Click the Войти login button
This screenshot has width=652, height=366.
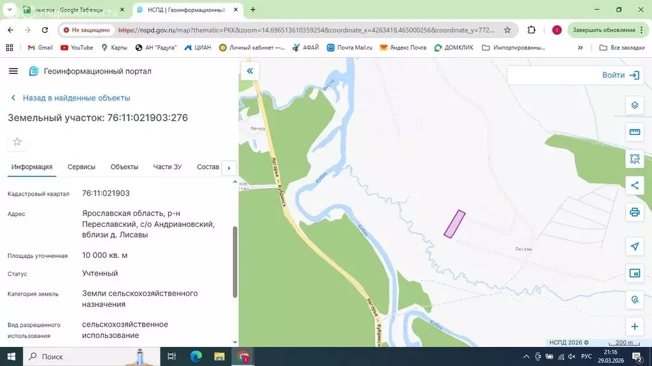tap(620, 75)
